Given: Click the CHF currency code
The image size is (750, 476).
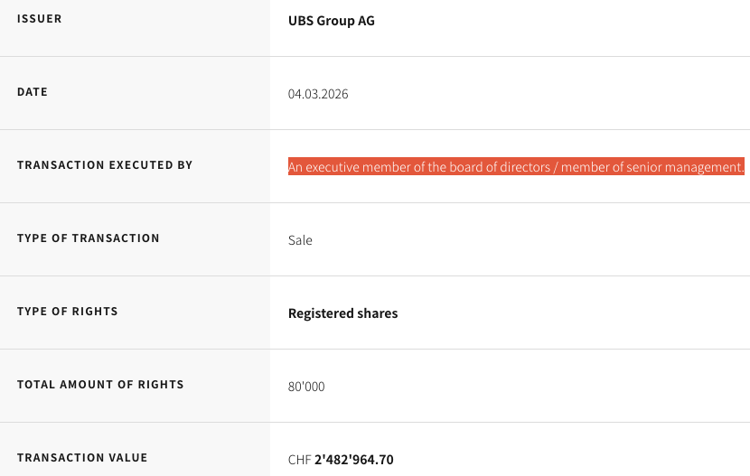Looking at the screenshot, I should coord(299,460).
